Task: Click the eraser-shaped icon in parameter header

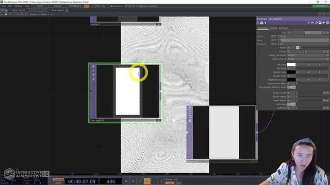Action: 316,23
